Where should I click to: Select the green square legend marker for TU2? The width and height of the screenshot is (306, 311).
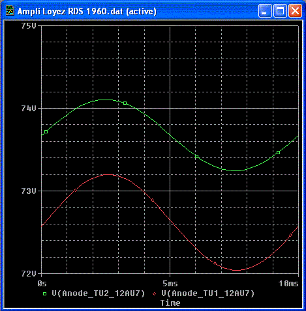tap(44, 294)
